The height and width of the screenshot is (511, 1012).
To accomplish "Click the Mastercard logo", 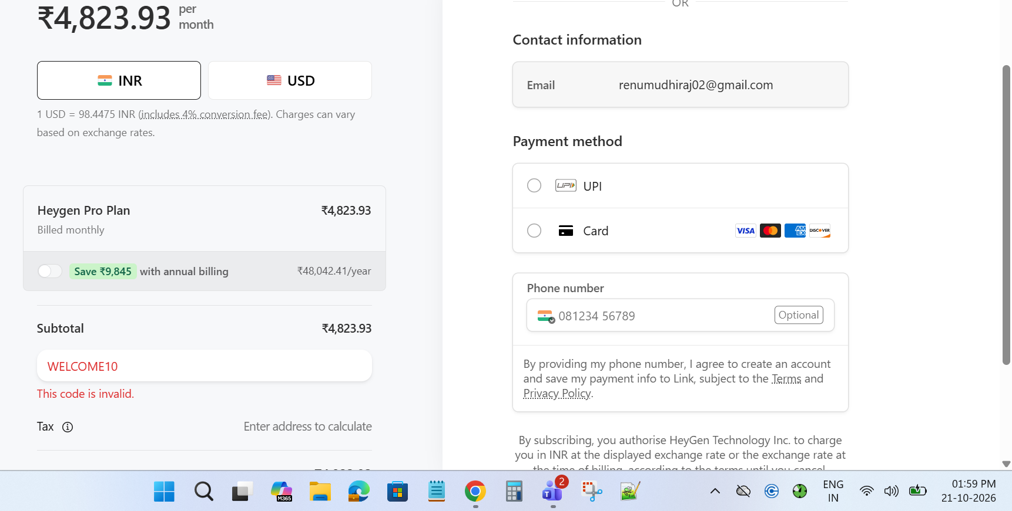I will point(770,231).
